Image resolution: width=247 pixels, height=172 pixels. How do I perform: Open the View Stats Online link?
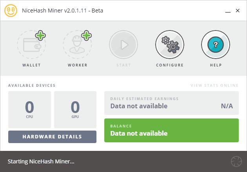[214, 86]
